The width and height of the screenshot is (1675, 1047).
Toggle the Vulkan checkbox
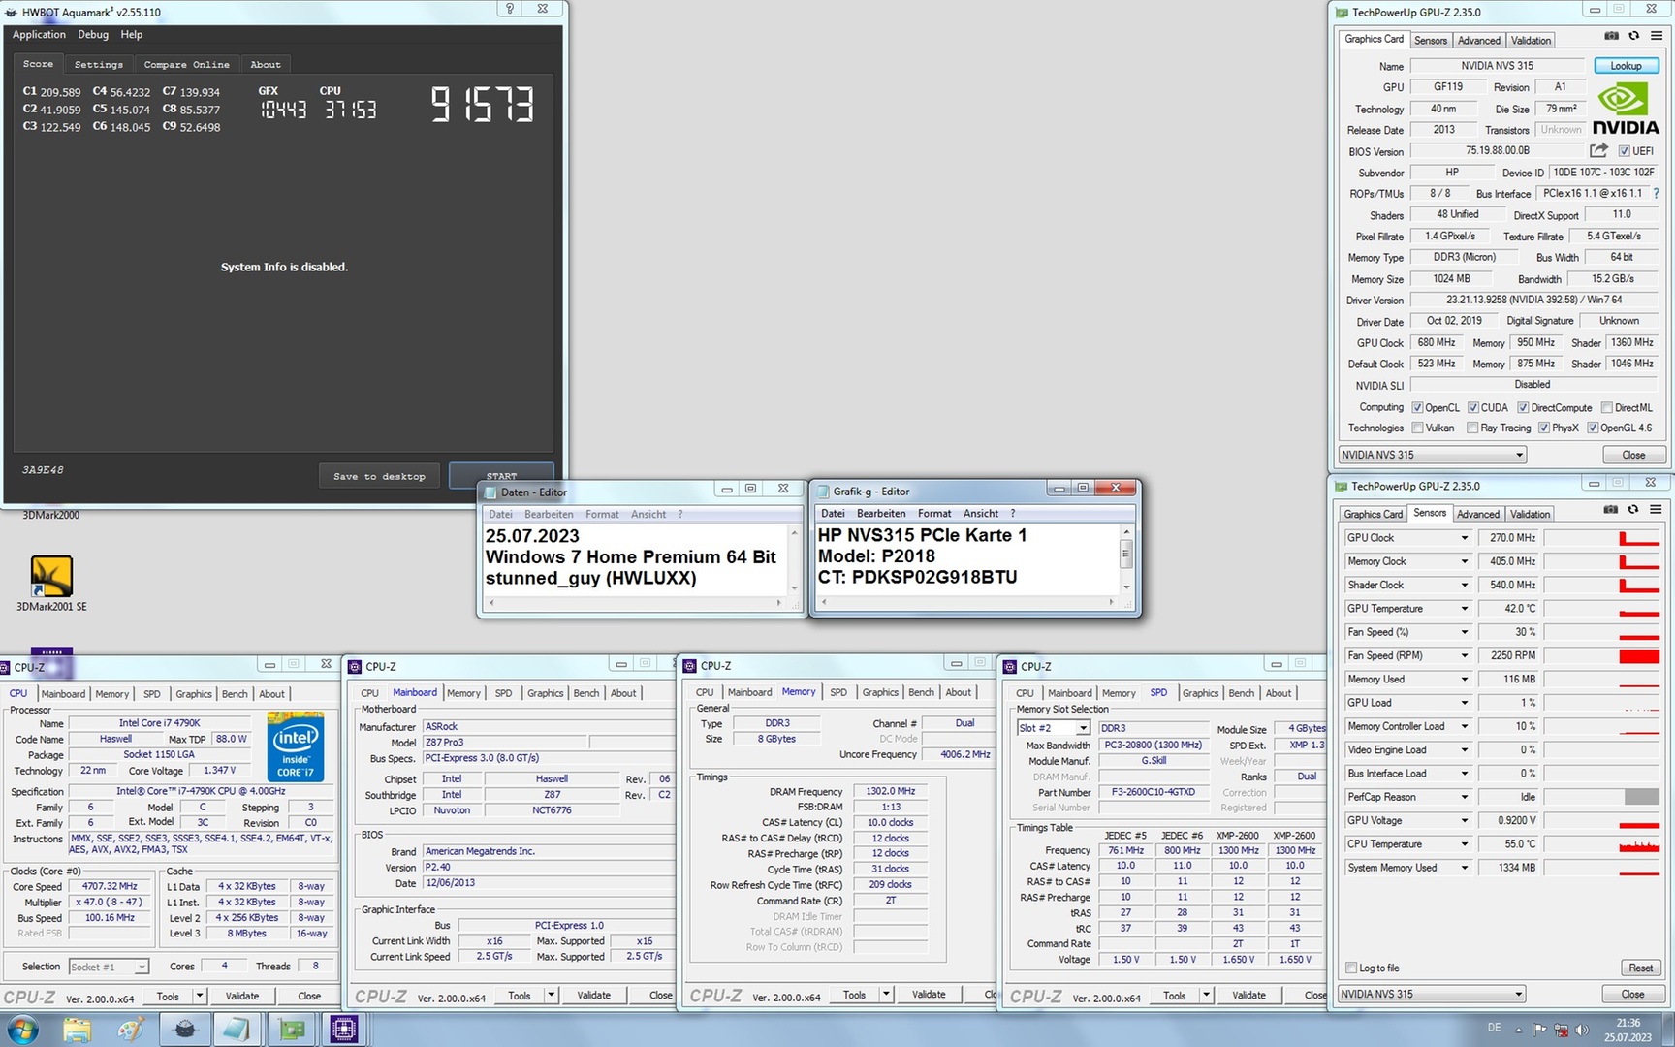(1417, 428)
